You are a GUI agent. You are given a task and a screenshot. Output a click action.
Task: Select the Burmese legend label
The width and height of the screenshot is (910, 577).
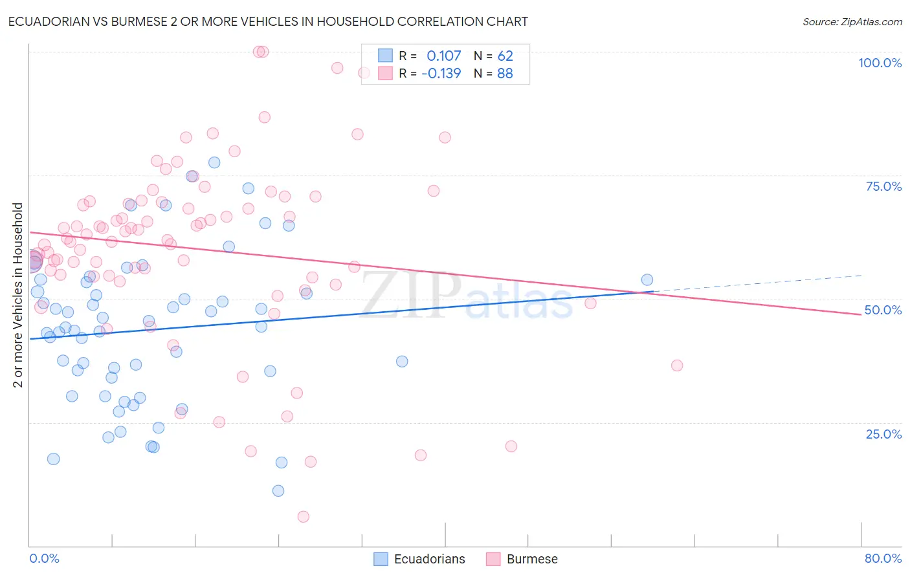pos(532,559)
